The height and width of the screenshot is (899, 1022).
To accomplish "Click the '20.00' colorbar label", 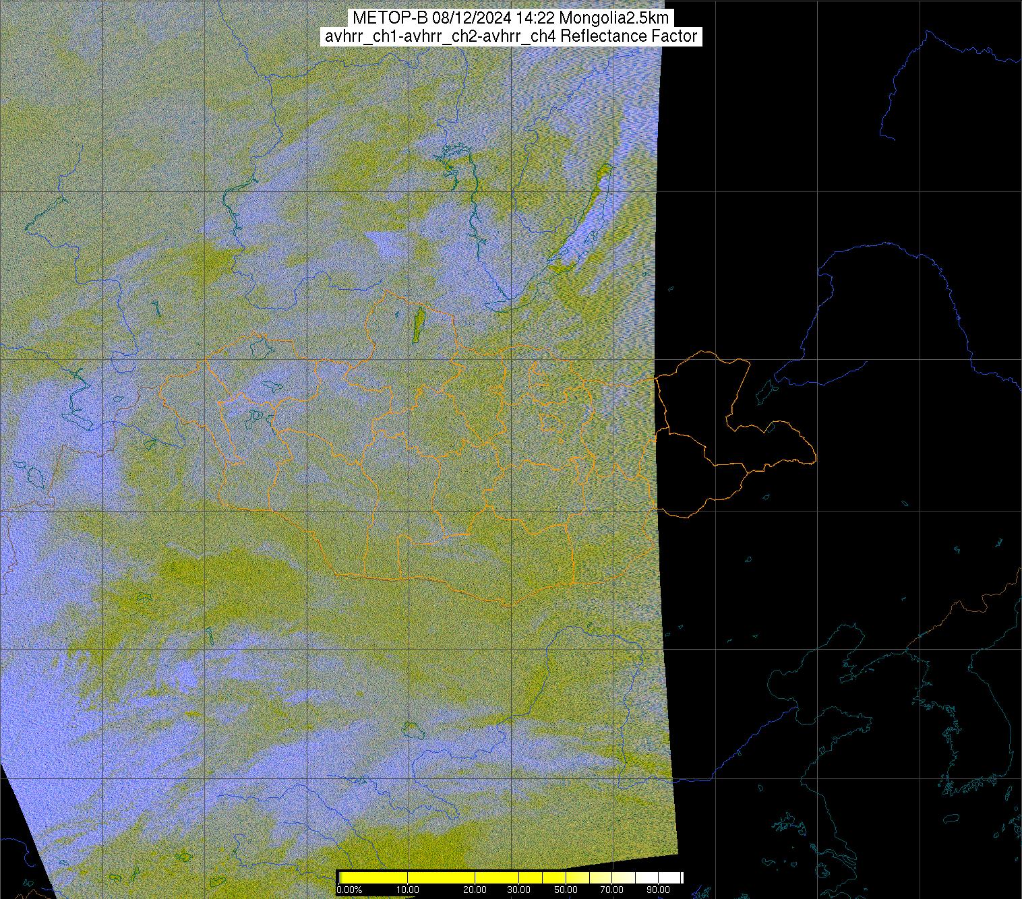I will (475, 890).
